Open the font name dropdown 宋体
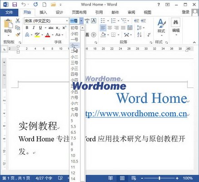Image resolution: width=199 pixels, height=182 pixels. pos(67,21)
